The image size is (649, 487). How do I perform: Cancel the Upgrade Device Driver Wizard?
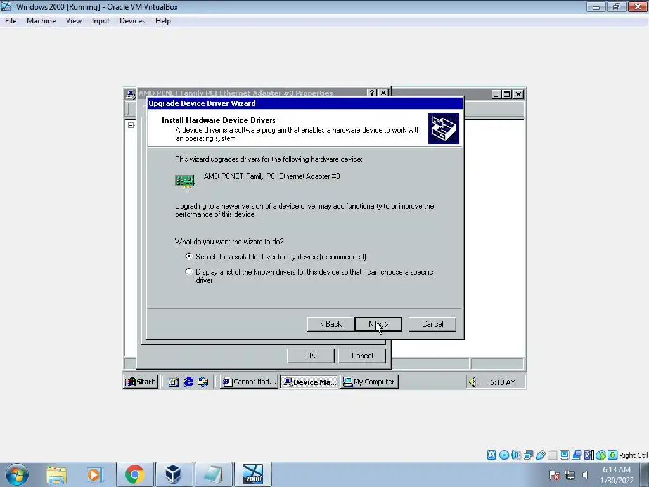(x=432, y=324)
